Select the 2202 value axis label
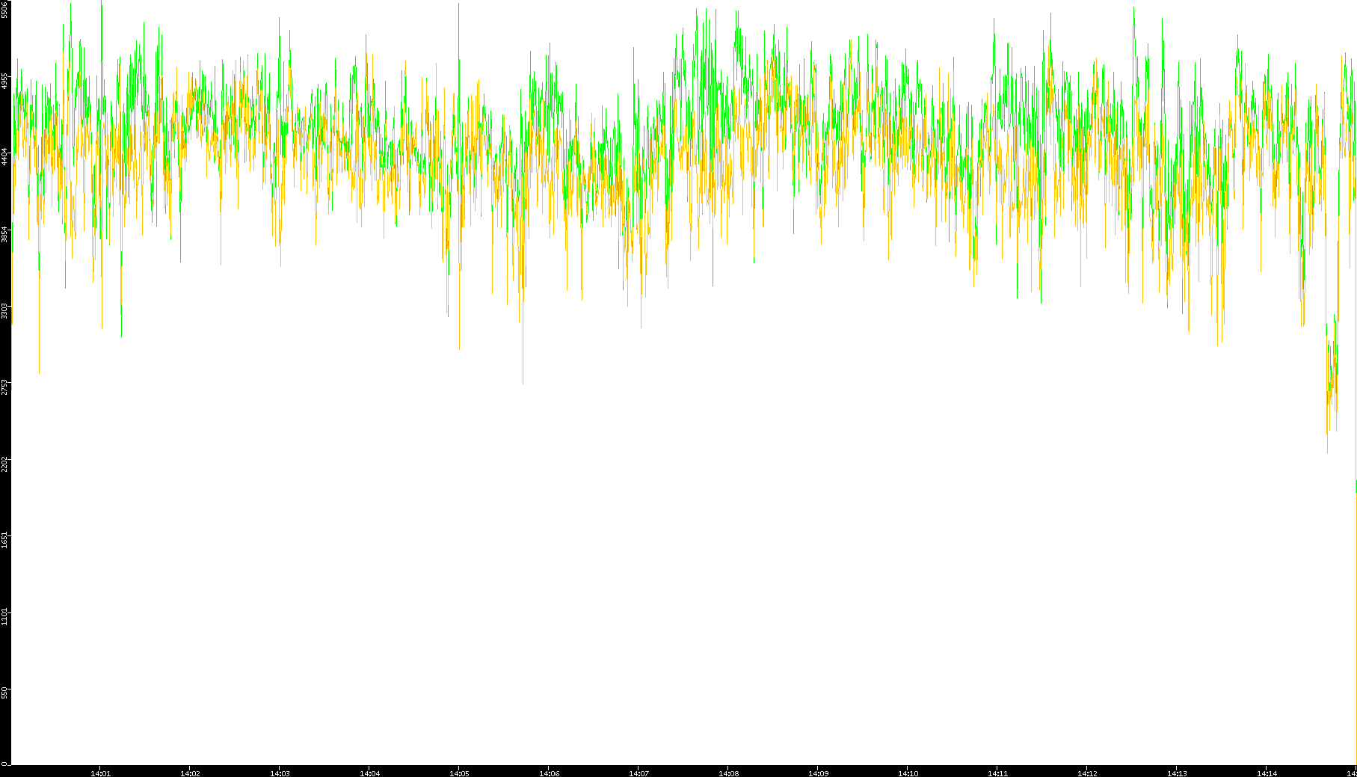The image size is (1357, 777). click(5, 464)
